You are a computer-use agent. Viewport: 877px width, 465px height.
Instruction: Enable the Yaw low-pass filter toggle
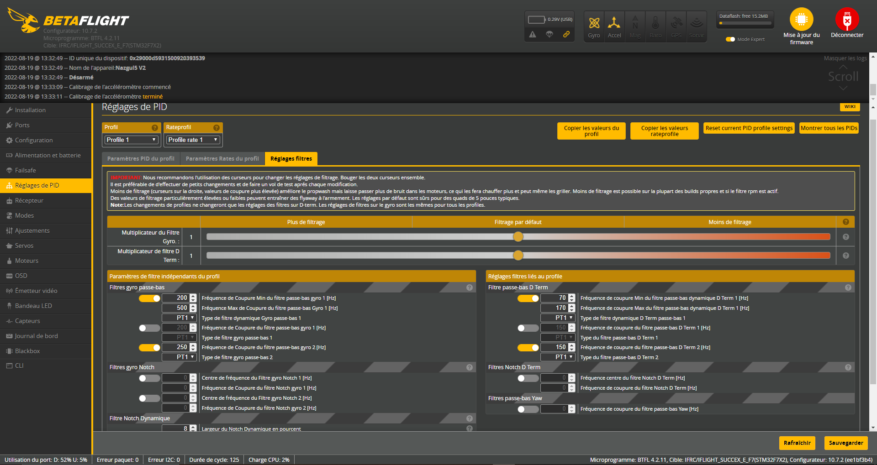(528, 409)
